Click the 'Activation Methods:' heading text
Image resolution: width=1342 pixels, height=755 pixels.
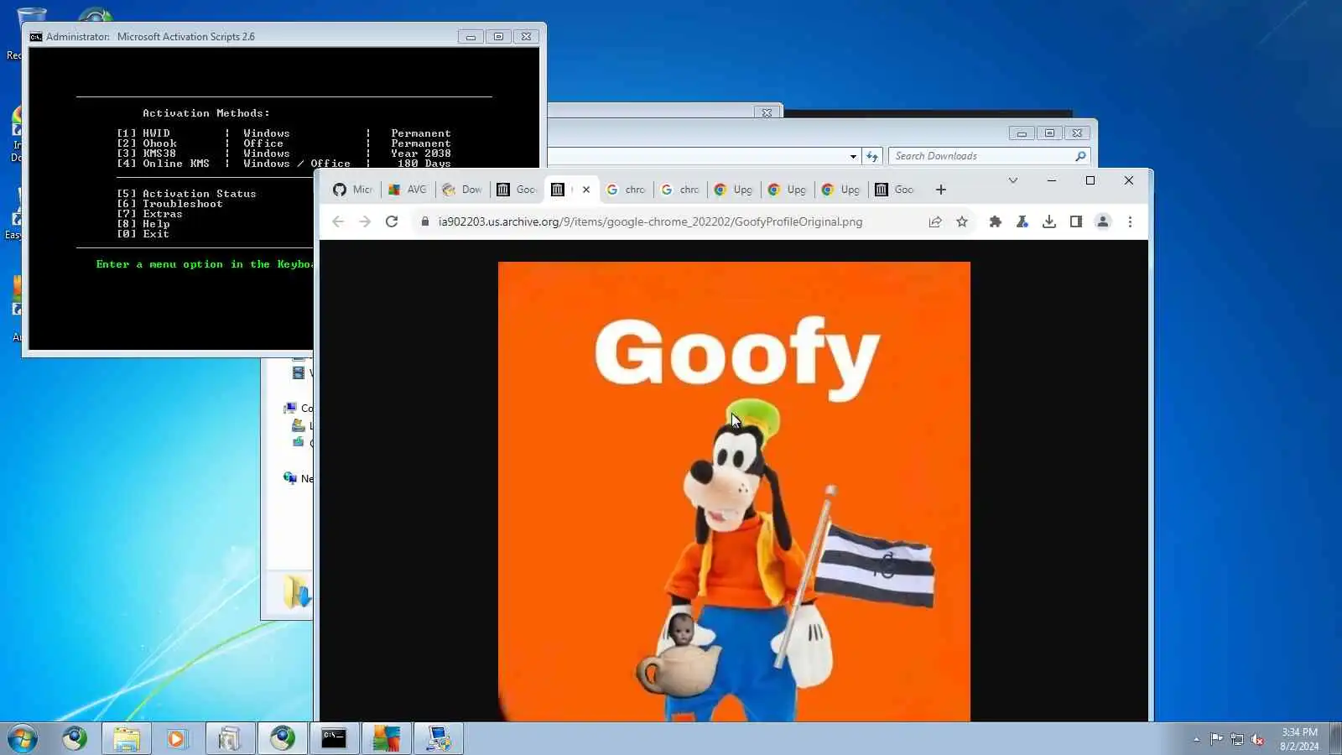[x=206, y=113]
